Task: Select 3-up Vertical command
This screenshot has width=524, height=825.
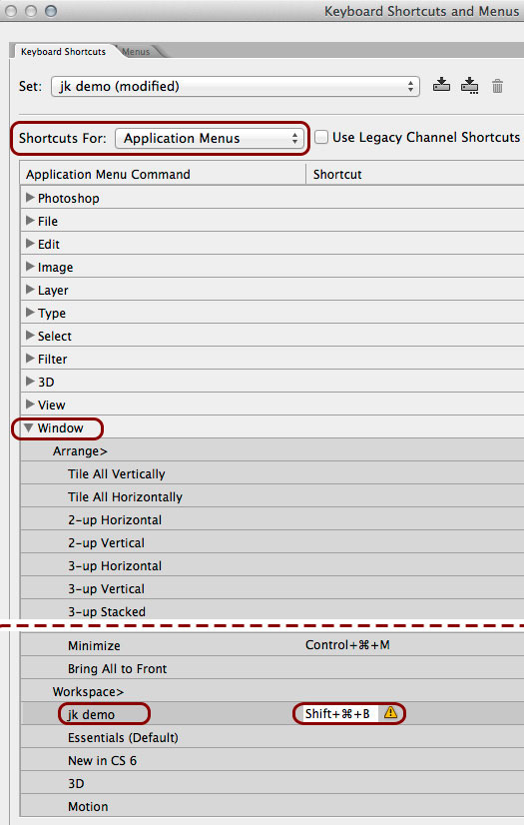Action: pyautogui.click(x=271, y=588)
